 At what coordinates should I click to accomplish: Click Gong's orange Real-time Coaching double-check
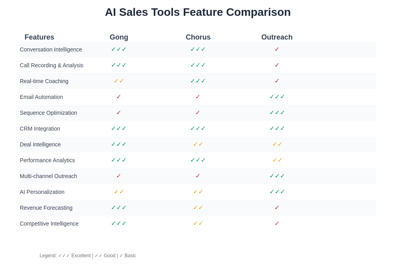click(x=119, y=81)
